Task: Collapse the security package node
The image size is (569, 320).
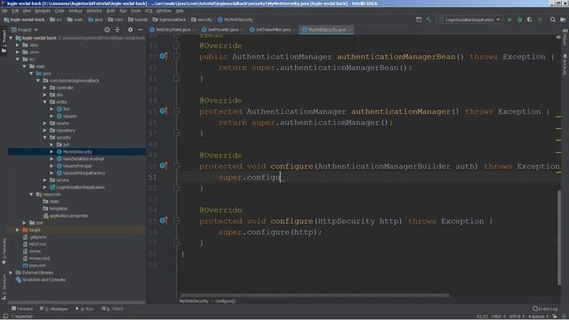Action: click(x=45, y=138)
